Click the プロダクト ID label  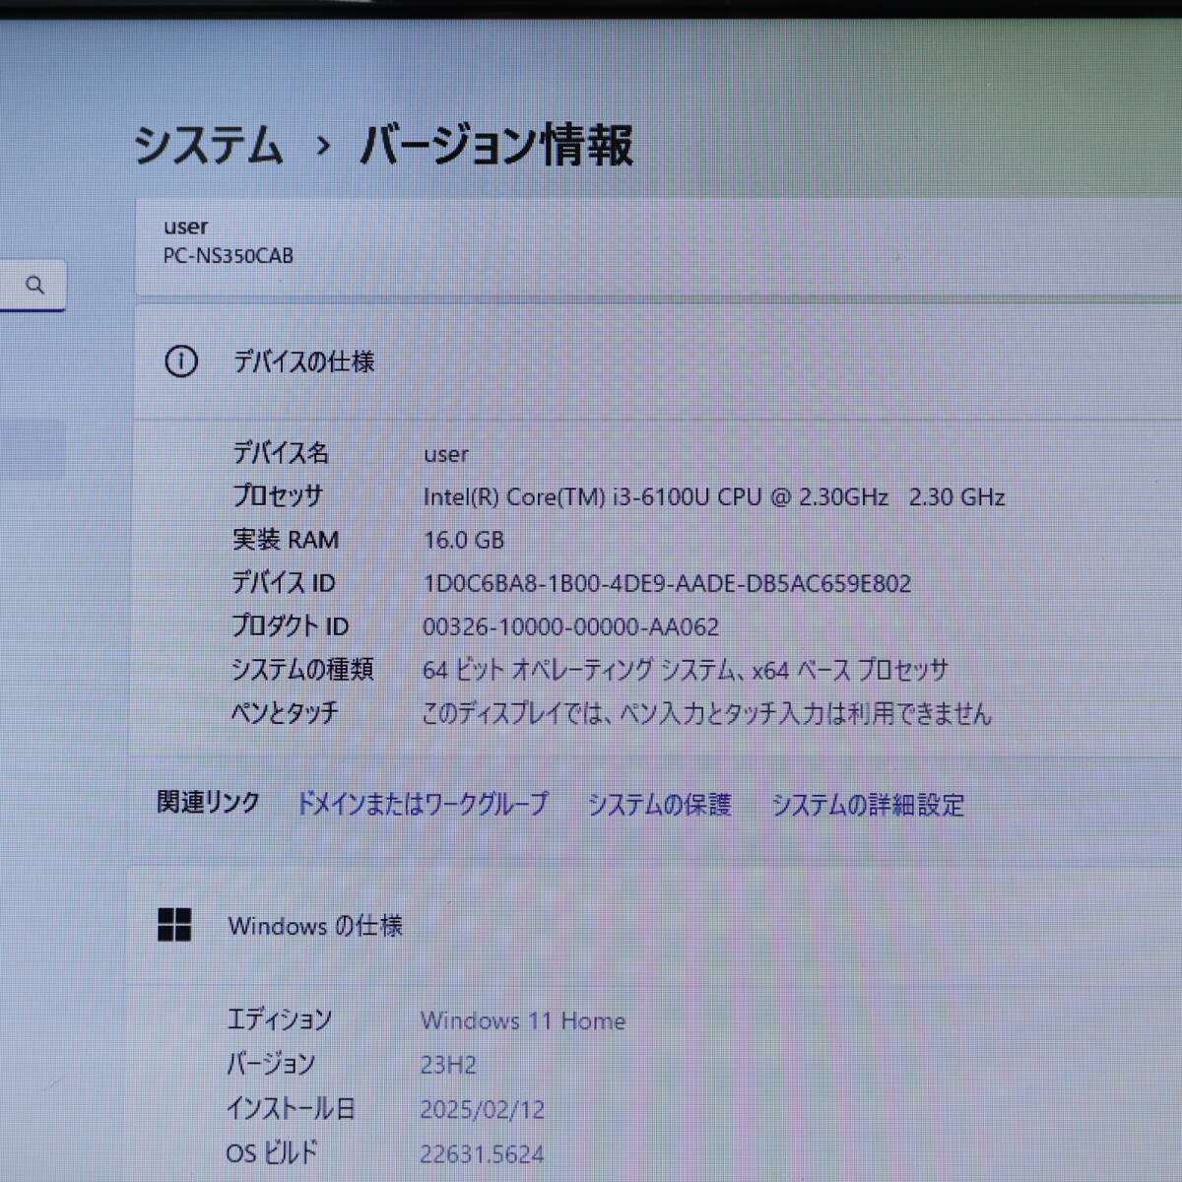tap(290, 626)
